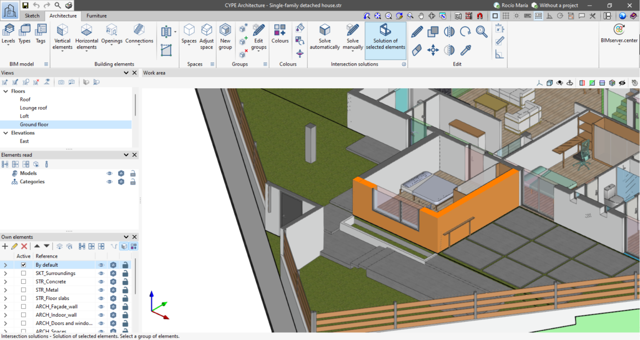Collapse the Floors tree in Views panel
640x340 pixels.
tap(5, 91)
